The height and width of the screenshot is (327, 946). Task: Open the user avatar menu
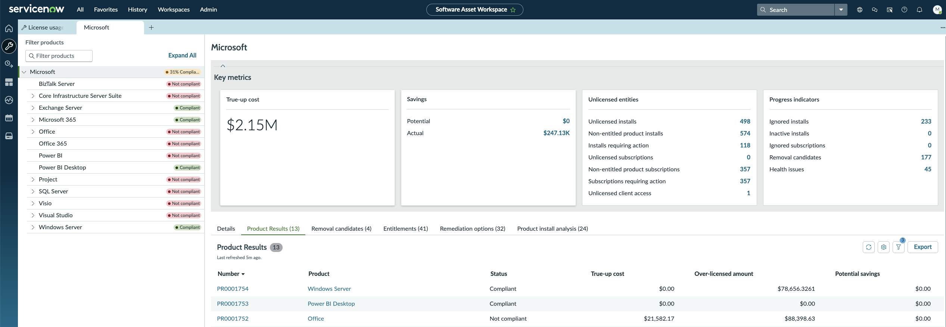pyautogui.click(x=937, y=10)
